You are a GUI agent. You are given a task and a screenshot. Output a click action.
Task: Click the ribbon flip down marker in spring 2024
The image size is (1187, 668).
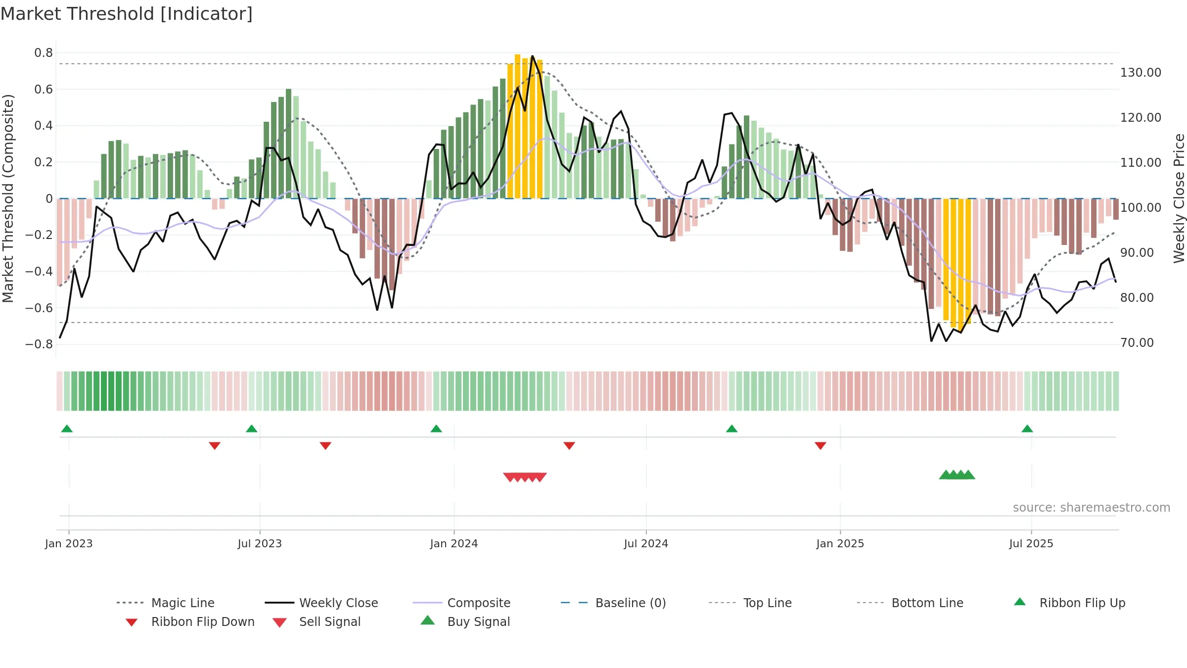569,446
